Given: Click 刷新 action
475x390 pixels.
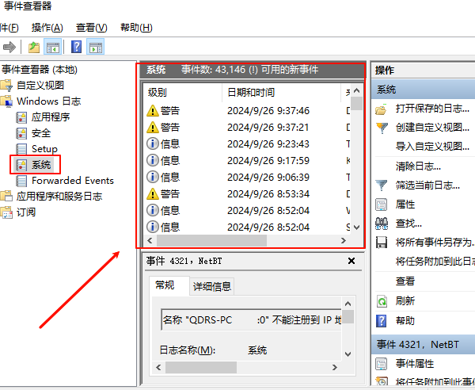Looking at the screenshot, I should pos(405,301).
